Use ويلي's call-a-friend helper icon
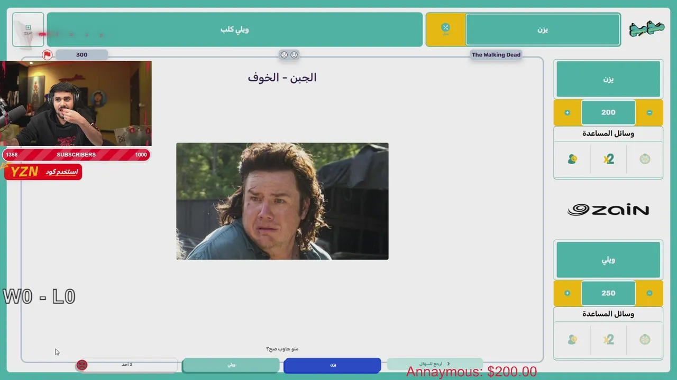The width and height of the screenshot is (677, 380). point(572,339)
